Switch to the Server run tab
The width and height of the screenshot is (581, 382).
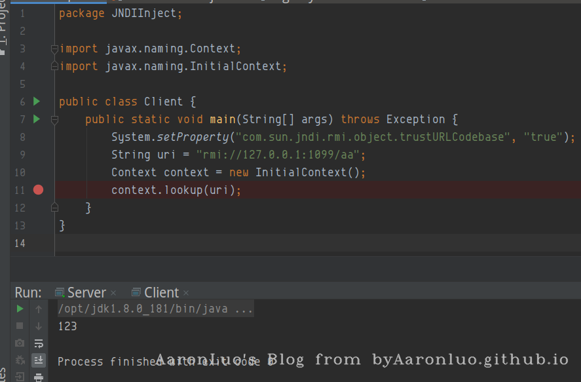(86, 293)
